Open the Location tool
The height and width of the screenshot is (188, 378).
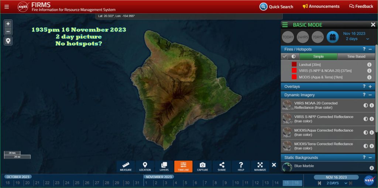coord(145,166)
